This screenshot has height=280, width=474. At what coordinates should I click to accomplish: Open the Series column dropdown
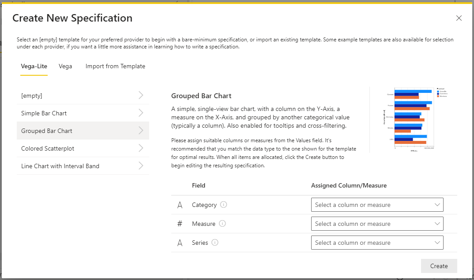pos(377,243)
